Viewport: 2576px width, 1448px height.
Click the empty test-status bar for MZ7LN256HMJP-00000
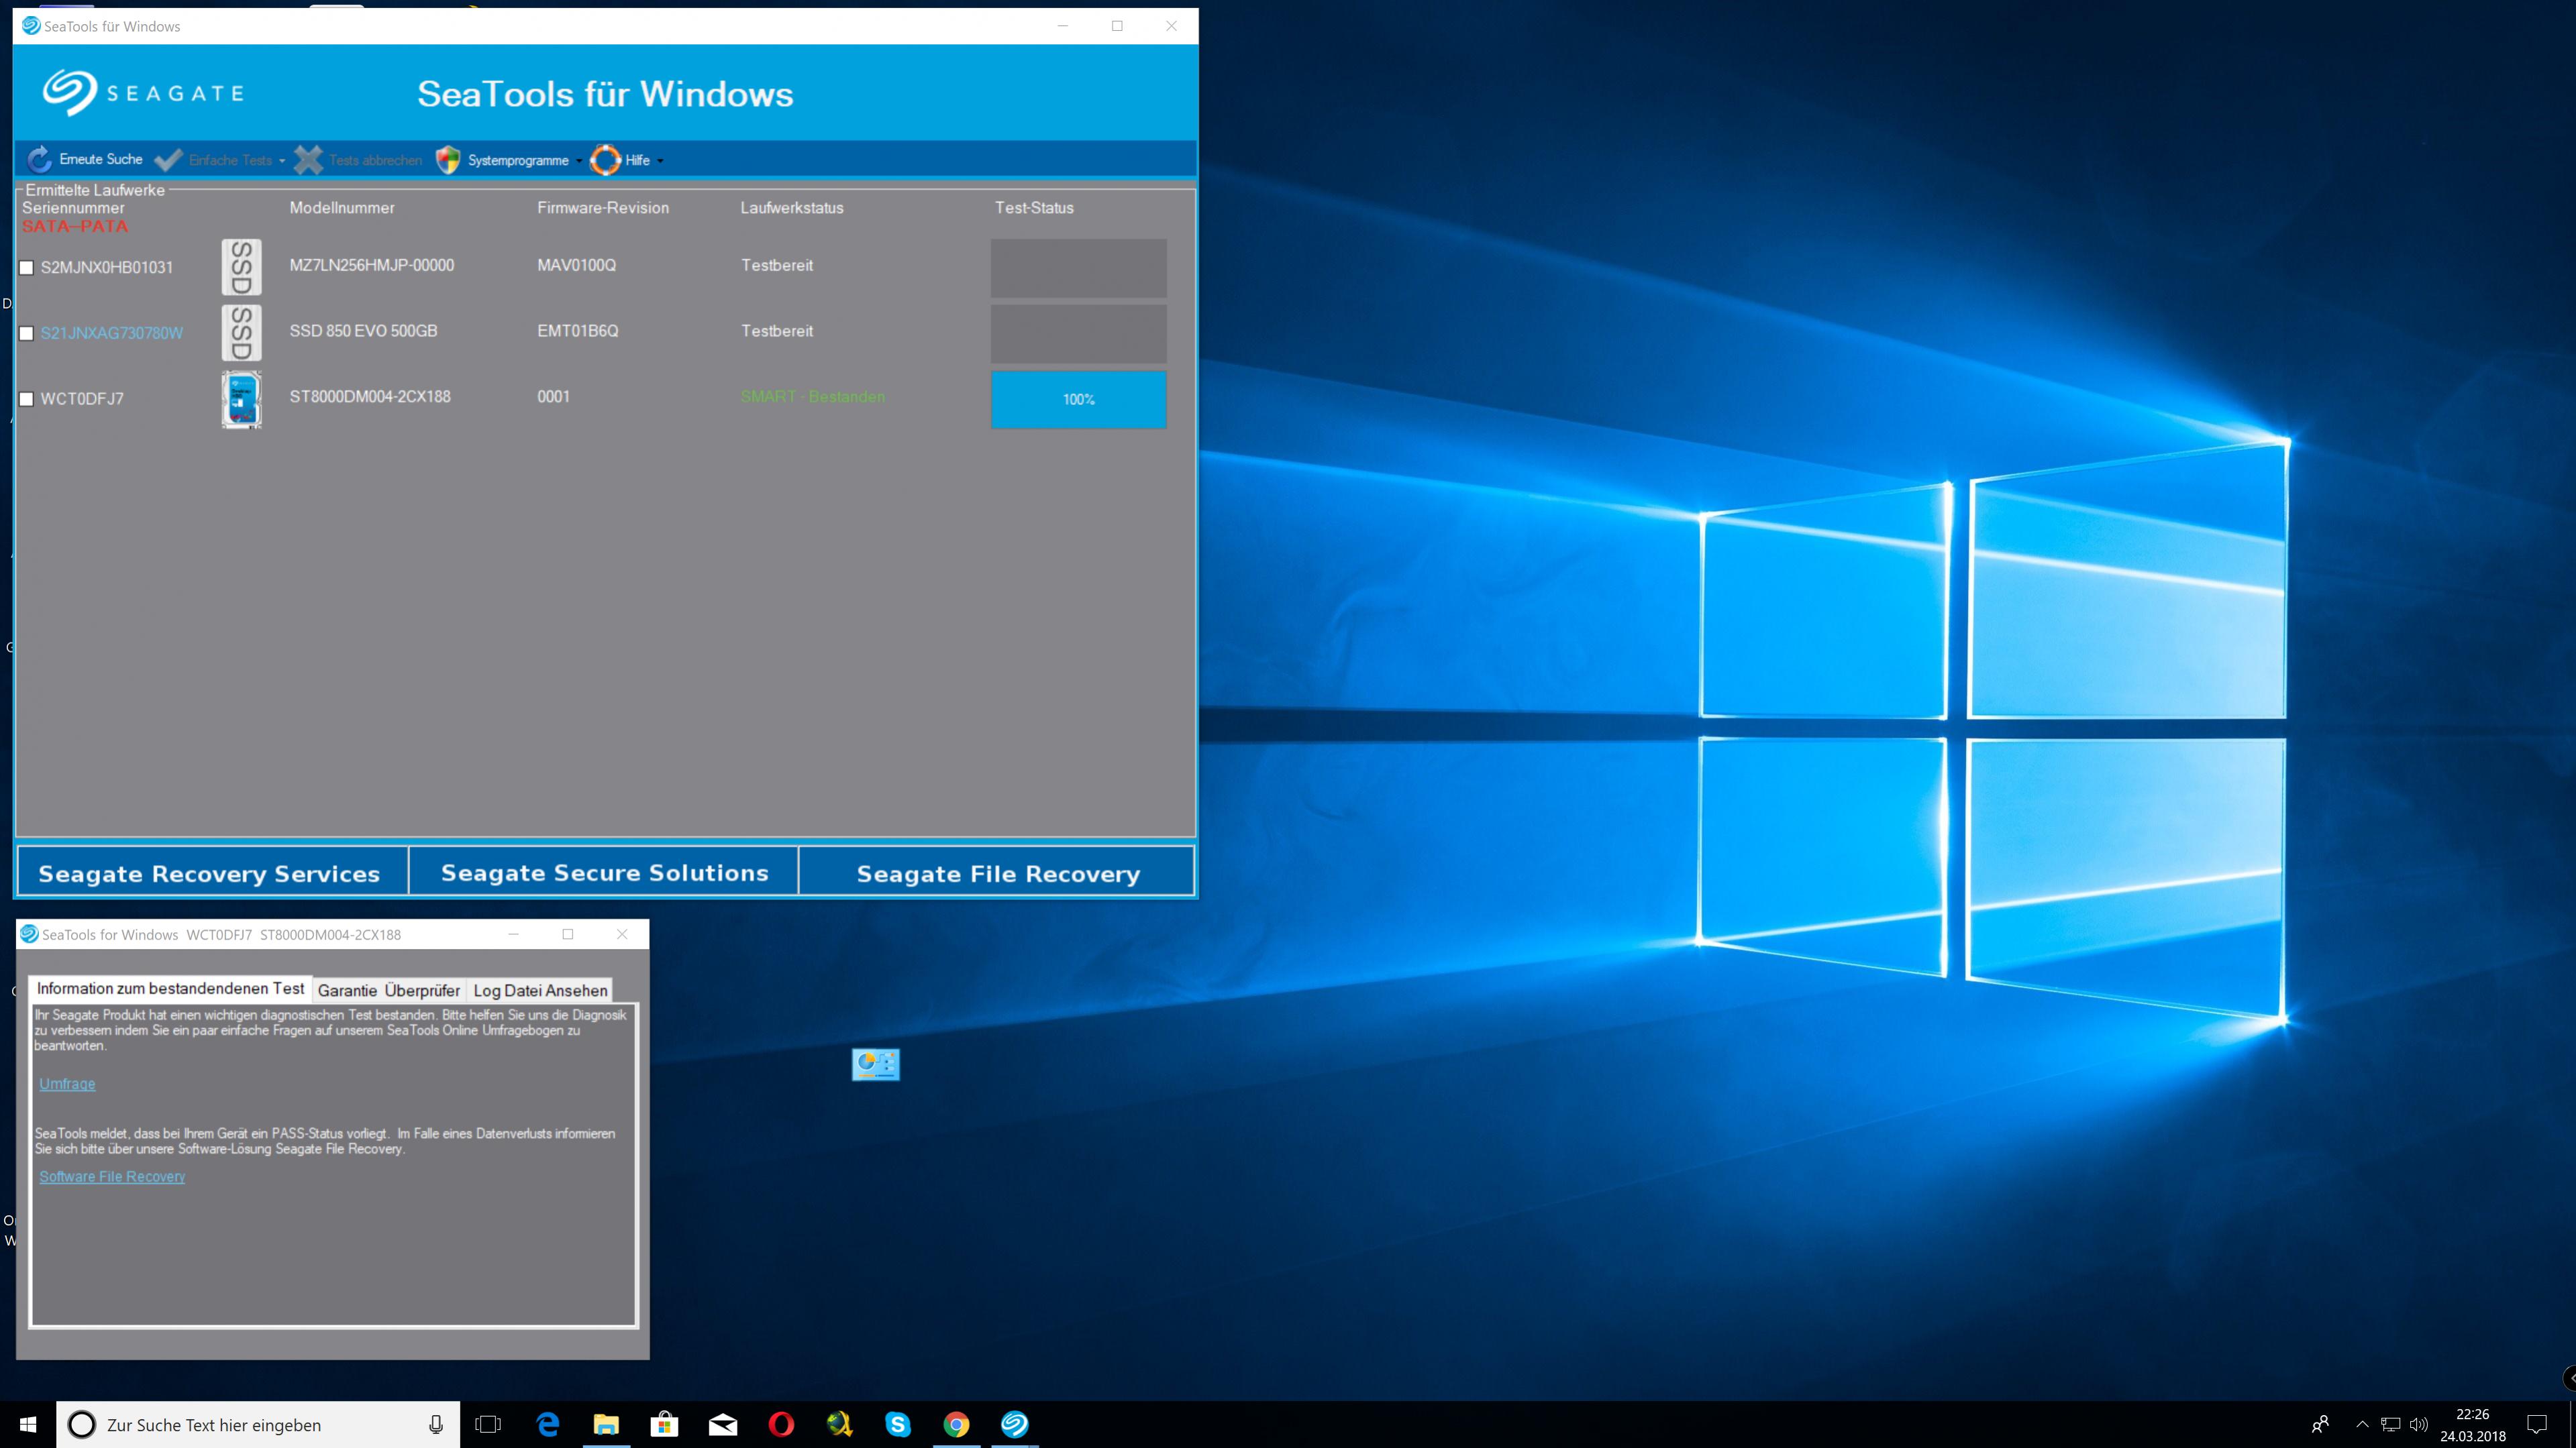(1078, 268)
